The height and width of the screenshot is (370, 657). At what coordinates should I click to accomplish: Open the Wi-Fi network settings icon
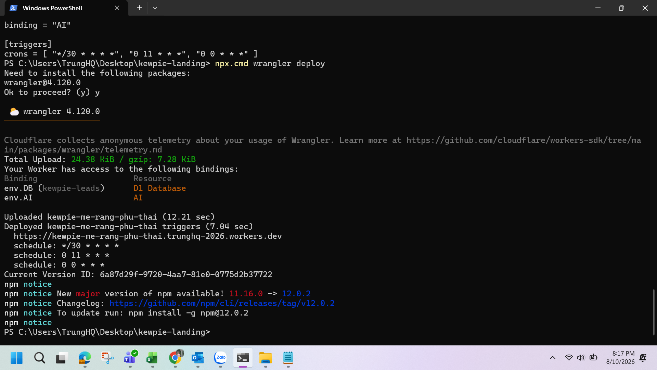pyautogui.click(x=569, y=358)
